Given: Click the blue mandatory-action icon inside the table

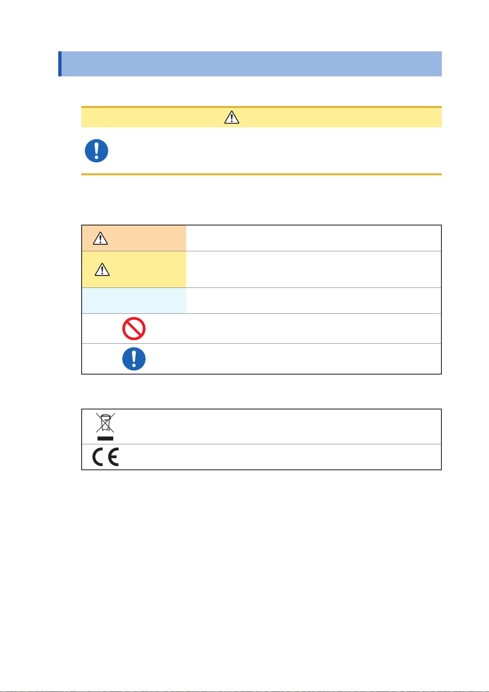Looking at the screenshot, I should tap(134, 359).
